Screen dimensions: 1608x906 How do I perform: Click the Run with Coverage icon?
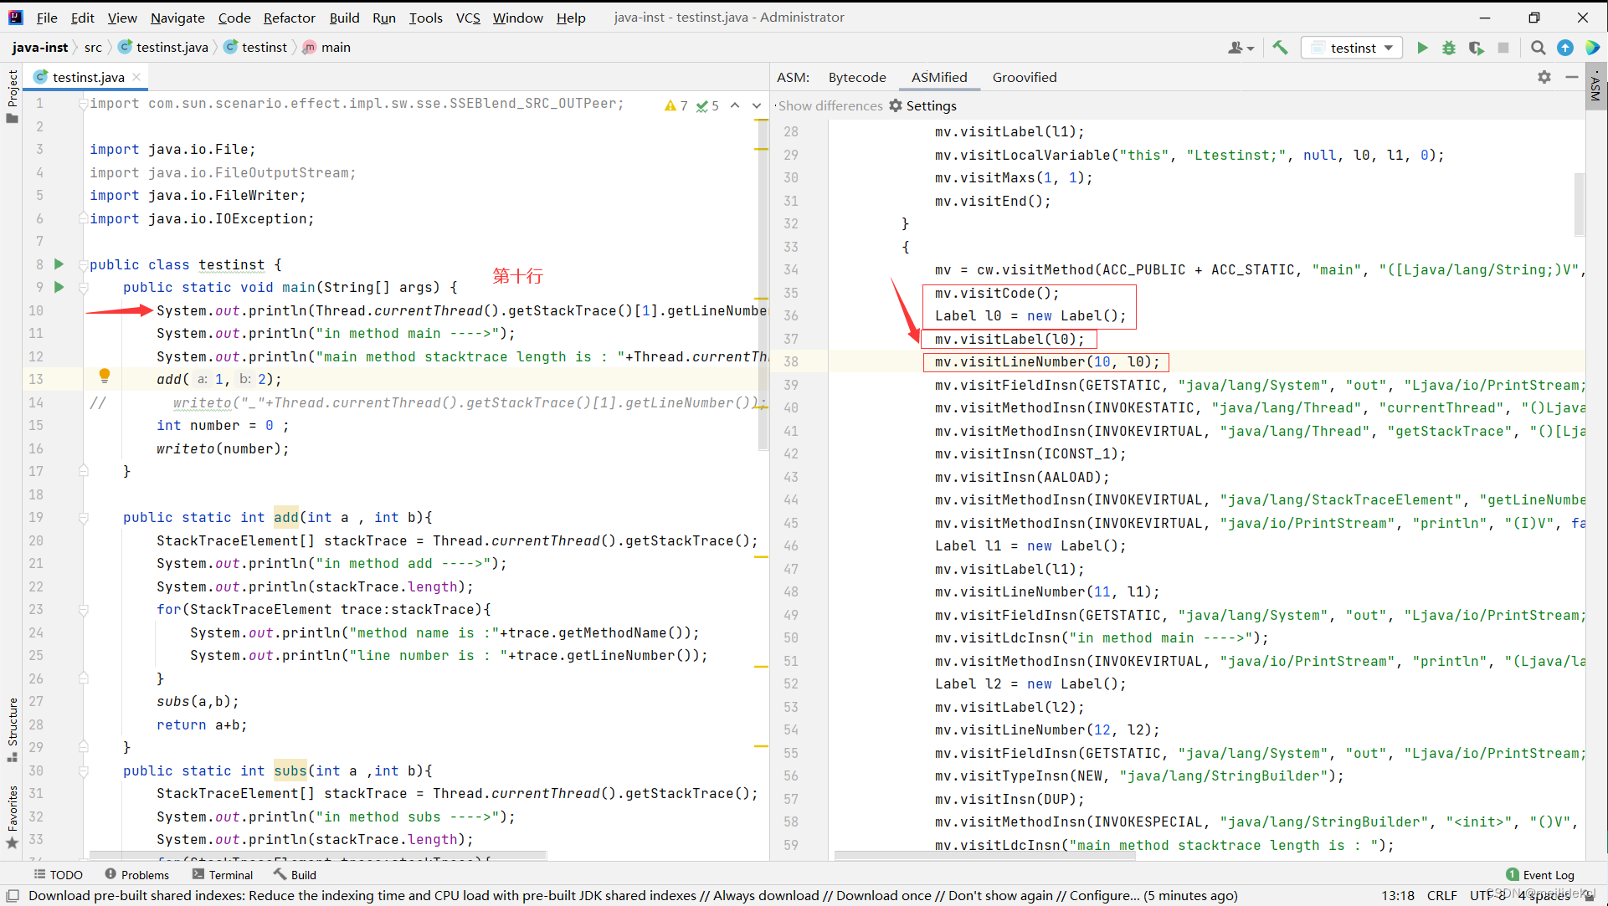[x=1476, y=48]
